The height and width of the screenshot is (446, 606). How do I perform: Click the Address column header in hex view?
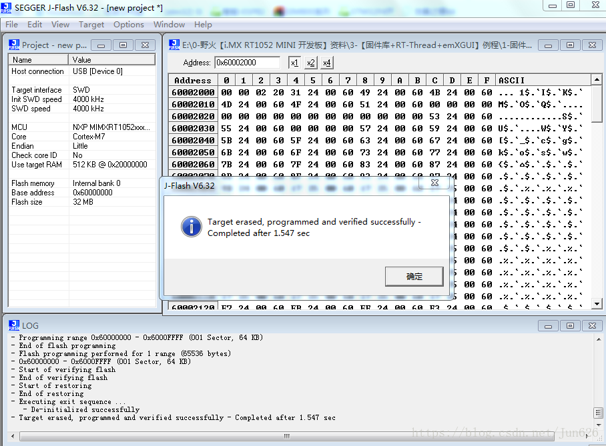point(193,80)
